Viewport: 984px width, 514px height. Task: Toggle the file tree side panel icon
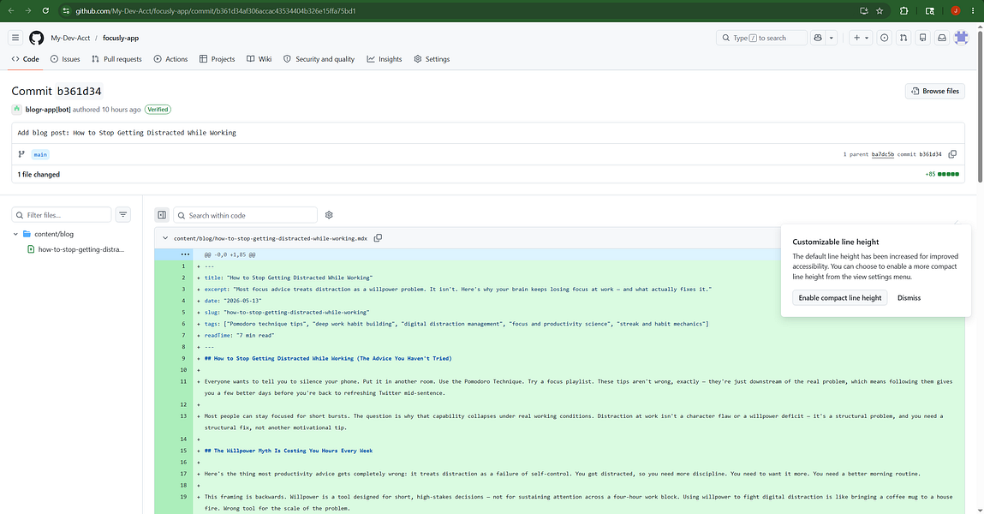tap(162, 215)
